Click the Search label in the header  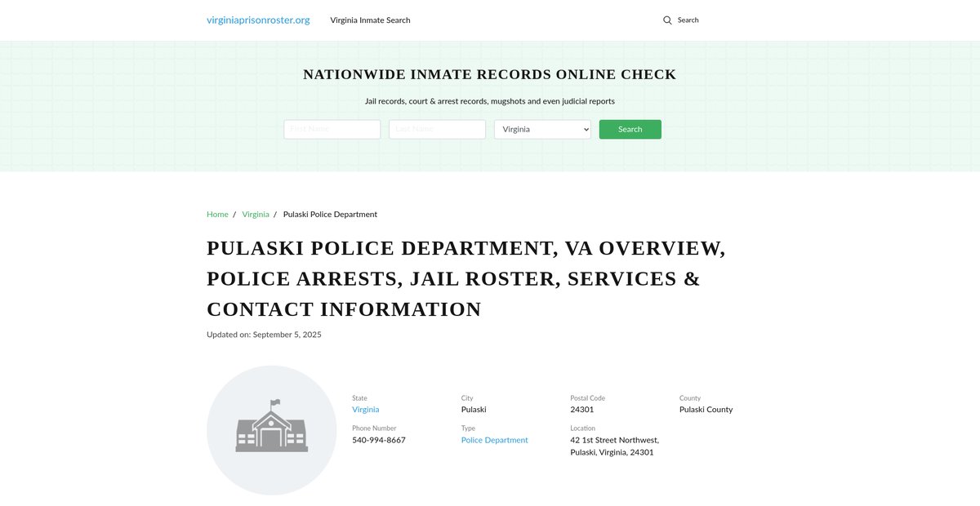click(x=688, y=20)
